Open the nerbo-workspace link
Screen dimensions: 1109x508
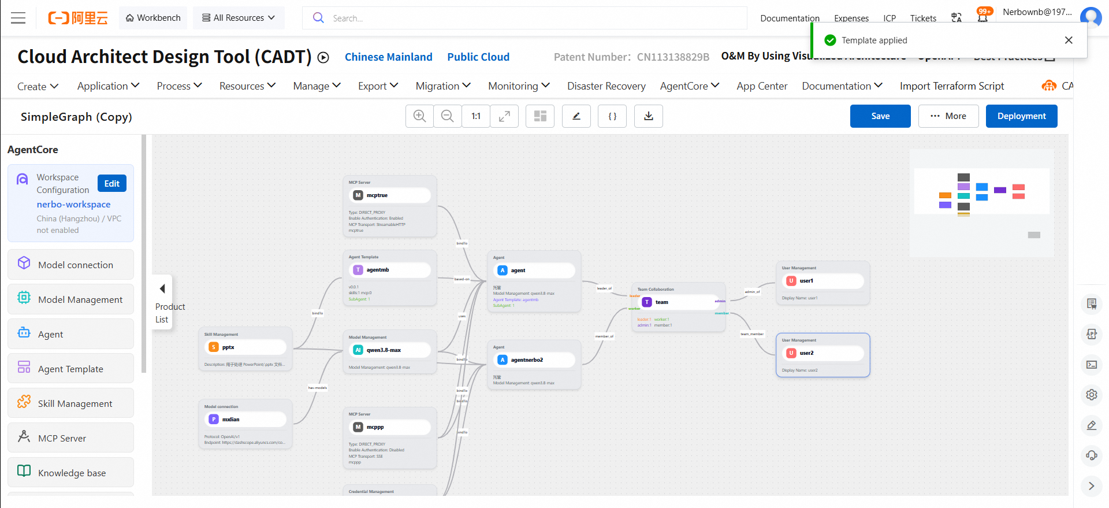pyautogui.click(x=73, y=205)
